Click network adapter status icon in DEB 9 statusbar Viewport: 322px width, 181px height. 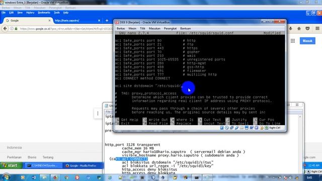[231, 128]
